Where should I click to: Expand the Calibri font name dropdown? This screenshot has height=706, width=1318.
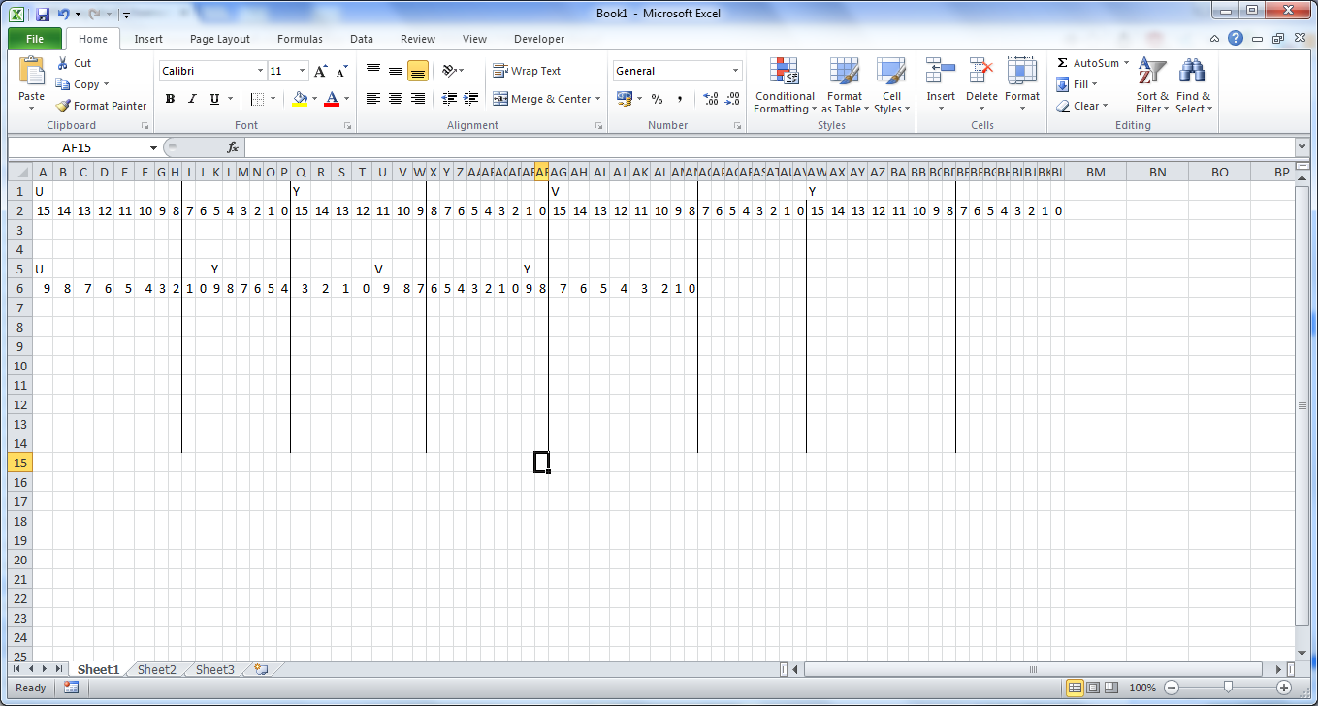[x=260, y=71]
